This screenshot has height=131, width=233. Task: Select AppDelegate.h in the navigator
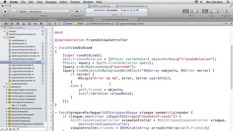19,40
